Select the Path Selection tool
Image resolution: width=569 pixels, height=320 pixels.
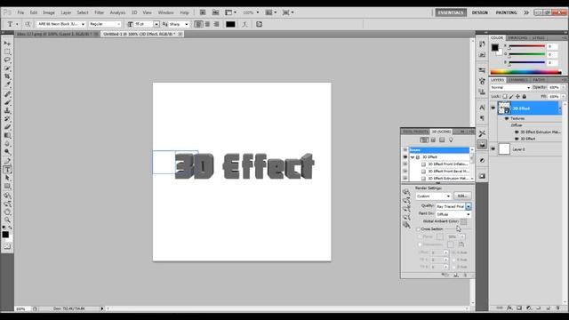tap(7, 178)
